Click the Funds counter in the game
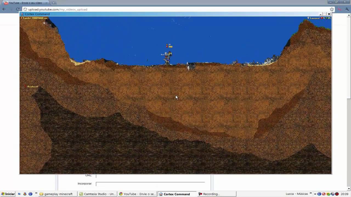 [x=34, y=18]
